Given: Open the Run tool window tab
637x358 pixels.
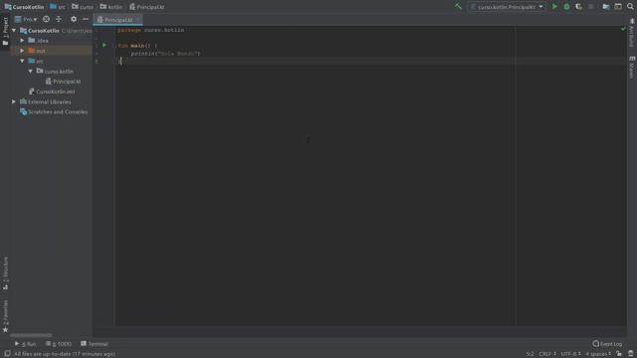Looking at the screenshot, I should click(25, 344).
